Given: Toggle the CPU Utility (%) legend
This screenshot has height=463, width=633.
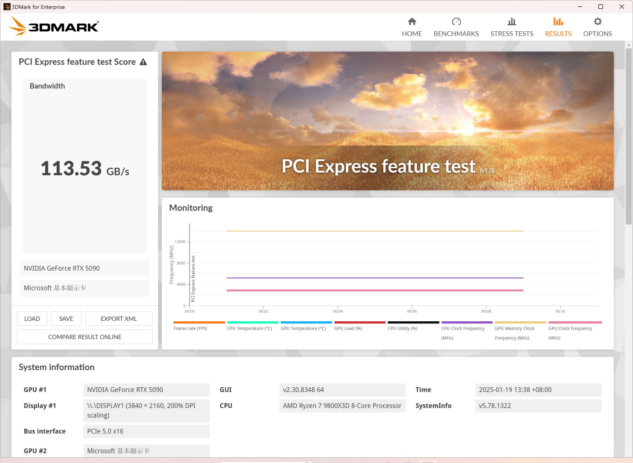Looking at the screenshot, I should [x=413, y=326].
